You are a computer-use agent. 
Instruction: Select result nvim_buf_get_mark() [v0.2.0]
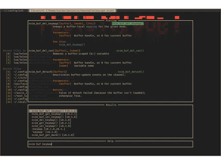click(x=53, y=135)
